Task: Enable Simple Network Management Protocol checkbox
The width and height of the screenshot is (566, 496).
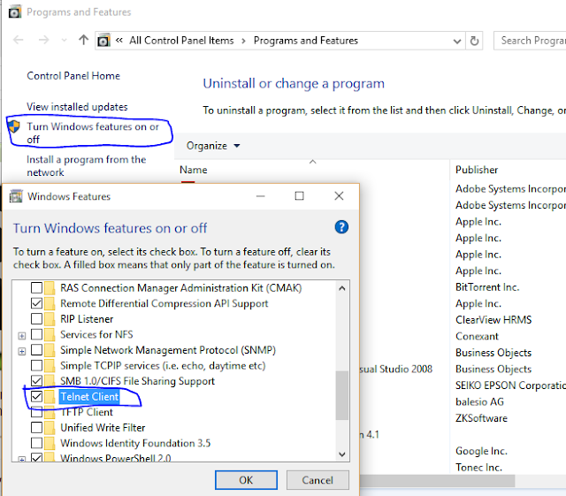Action: pos(36,350)
